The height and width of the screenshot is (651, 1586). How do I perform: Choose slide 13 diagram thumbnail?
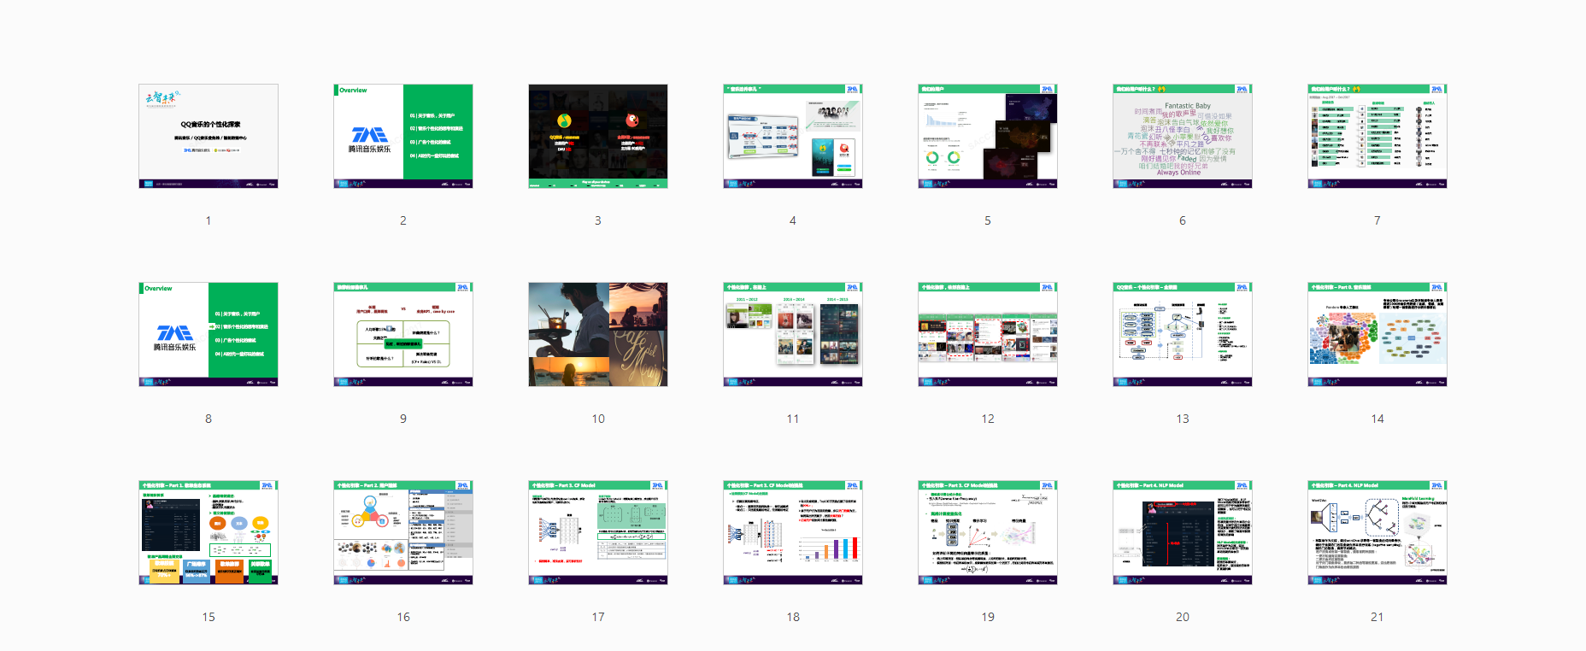[x=1183, y=334]
